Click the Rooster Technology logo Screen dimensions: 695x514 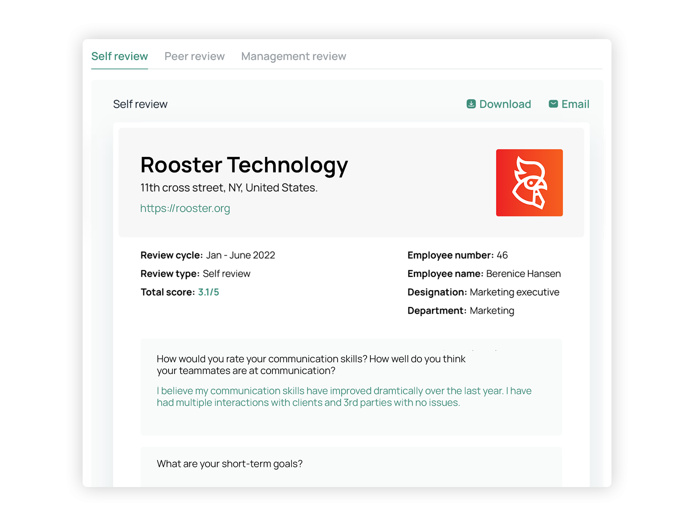click(x=529, y=183)
